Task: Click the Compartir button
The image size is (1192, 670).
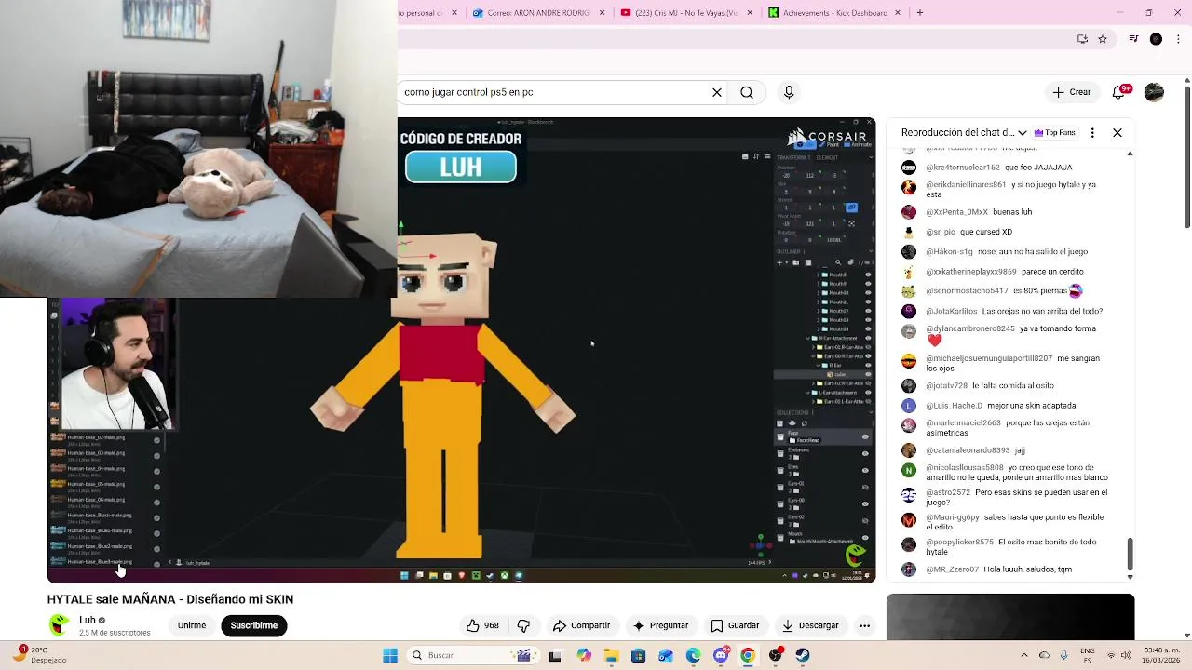Action: [x=581, y=625]
